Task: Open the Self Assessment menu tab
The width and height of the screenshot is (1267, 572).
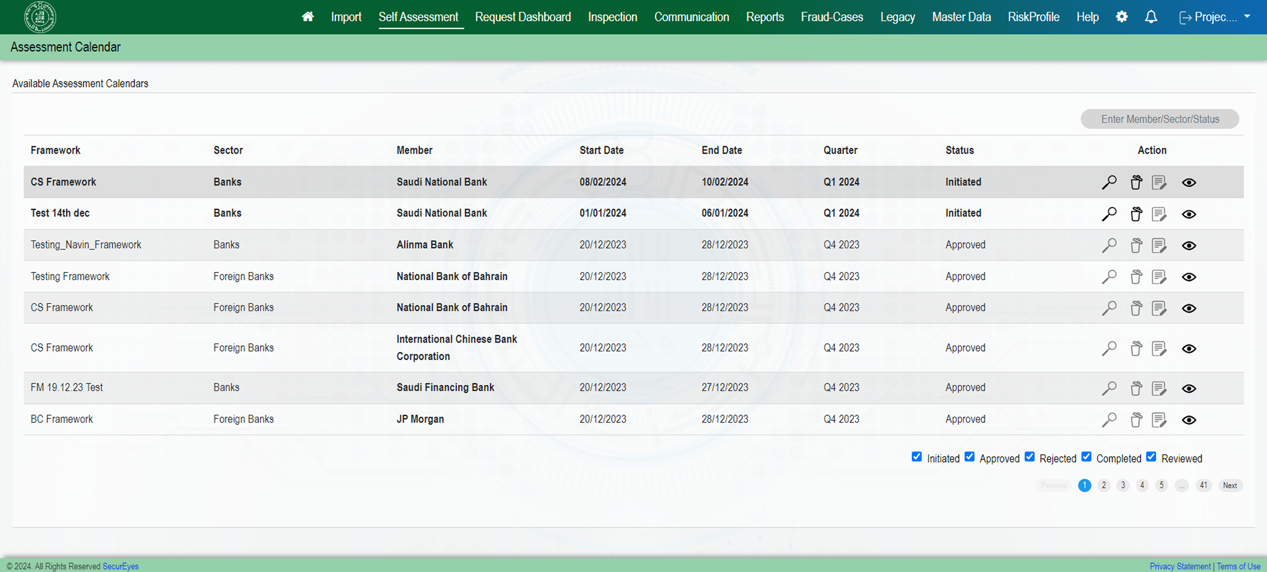Action: [x=418, y=17]
